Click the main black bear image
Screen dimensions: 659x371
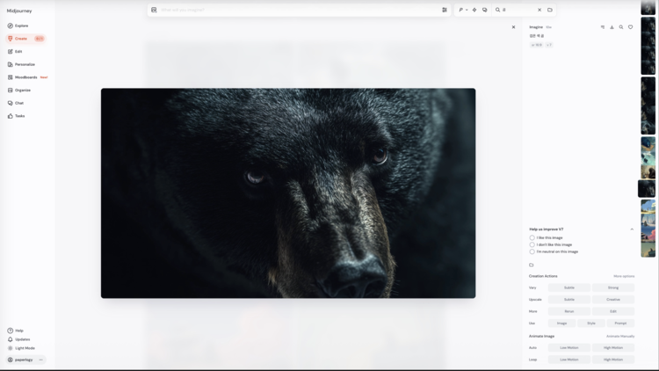288,193
